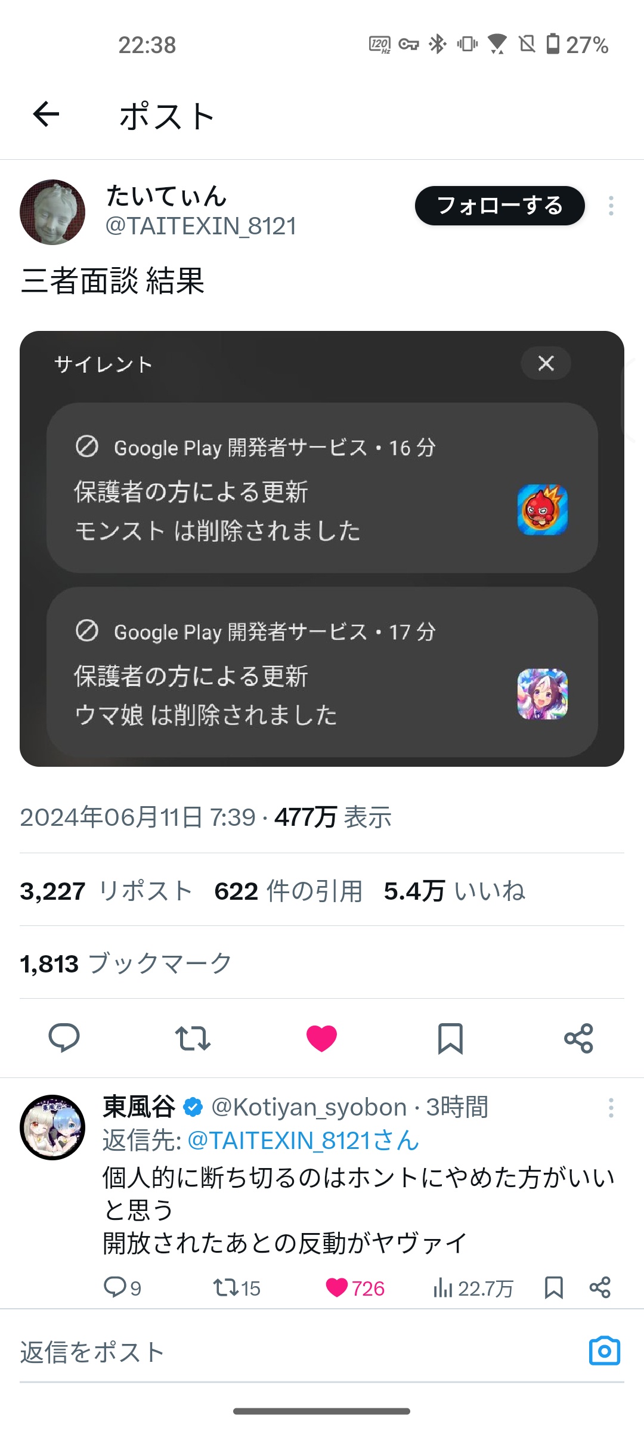Open the @TAITEXIN_8121 mention link
Screen dimensions: 644x1431
(x=303, y=1141)
